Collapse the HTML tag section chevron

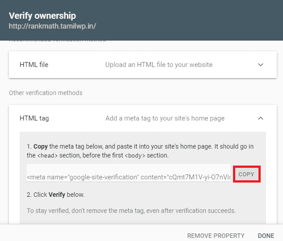260,118
